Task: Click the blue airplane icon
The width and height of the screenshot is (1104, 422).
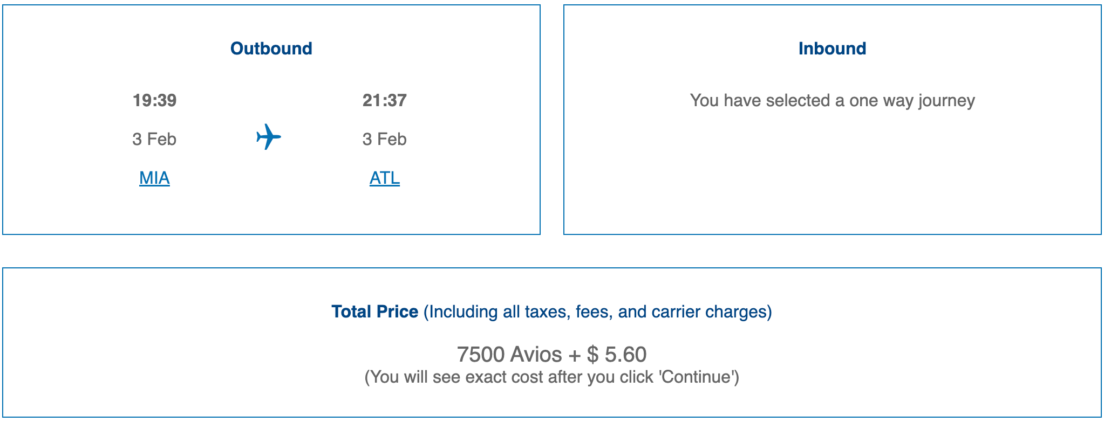Action: tap(269, 137)
